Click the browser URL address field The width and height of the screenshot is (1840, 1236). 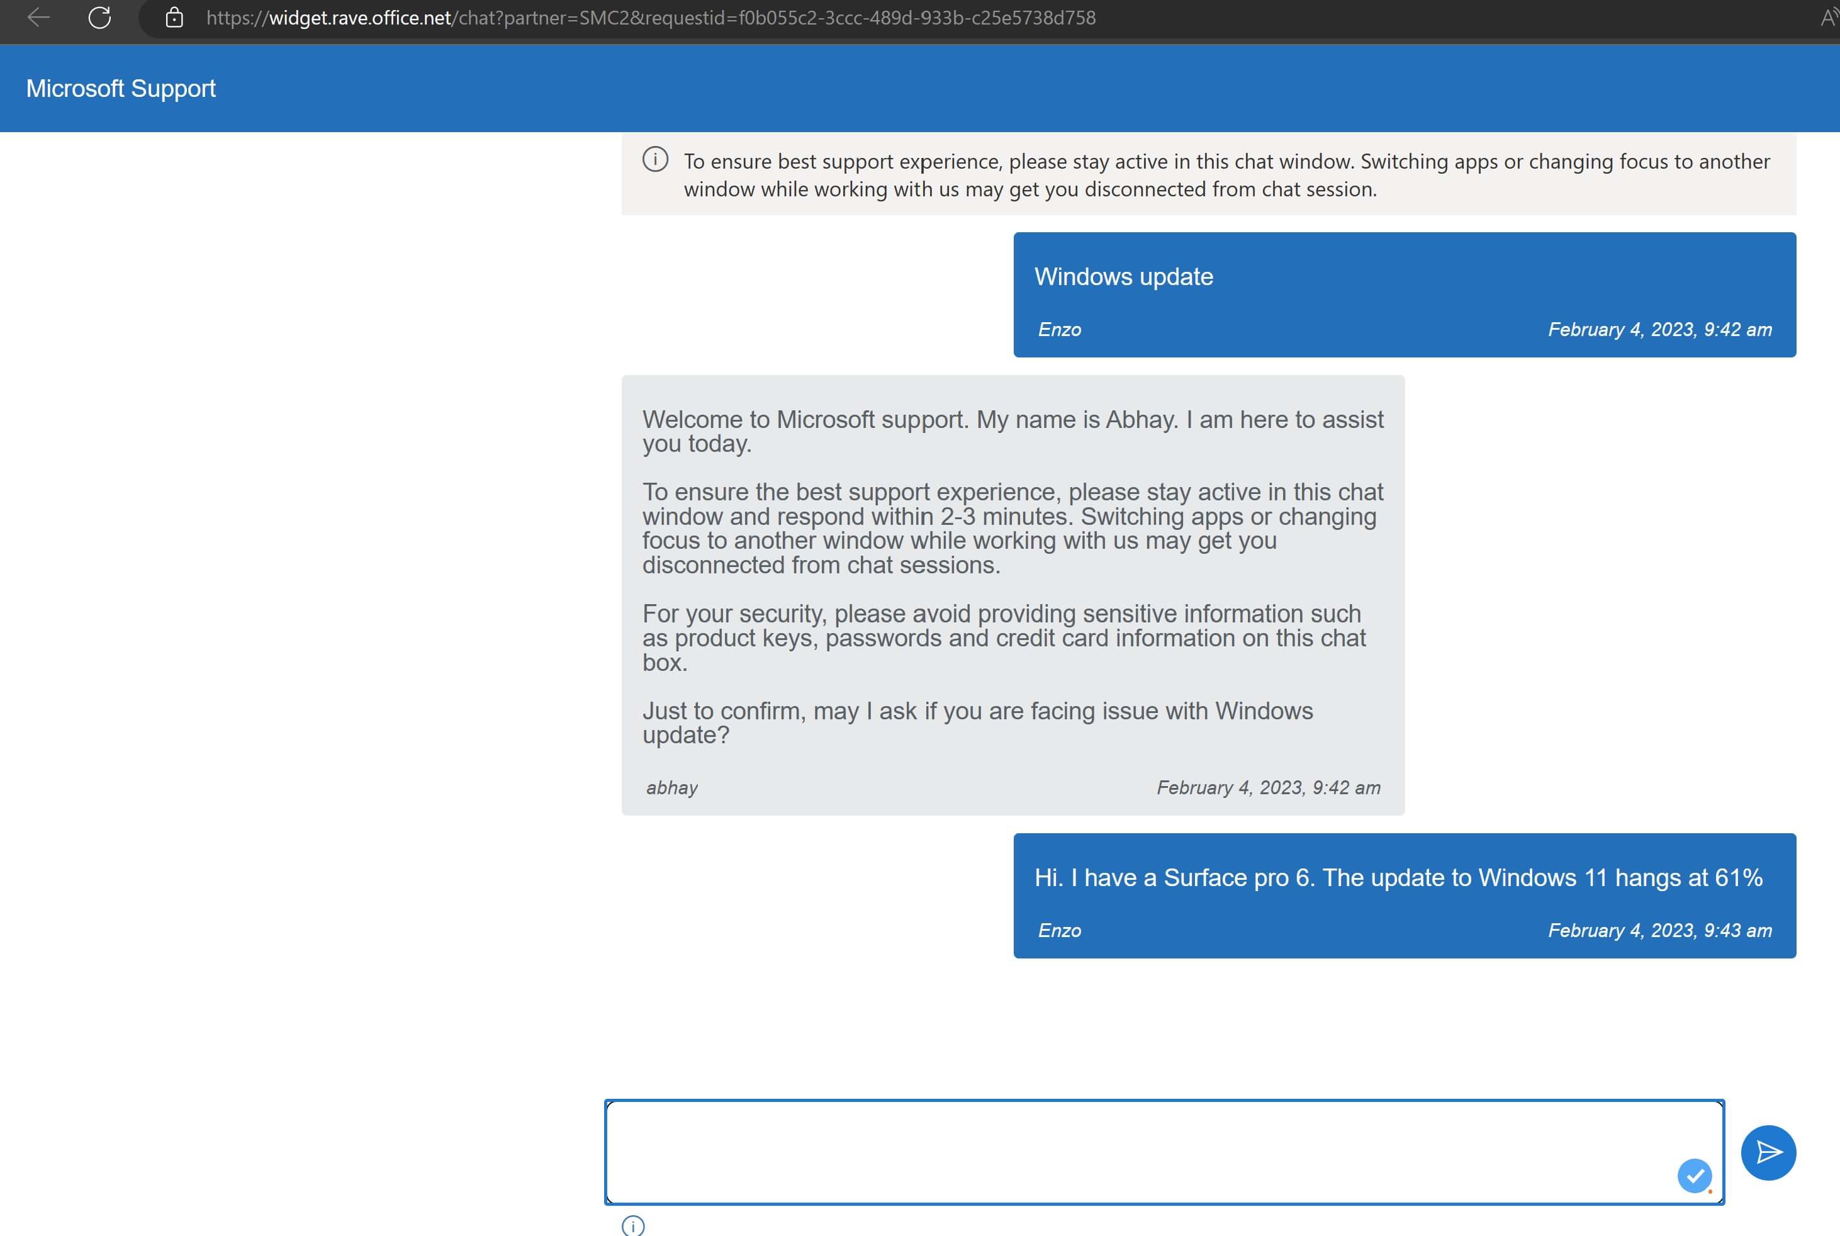click(x=650, y=18)
